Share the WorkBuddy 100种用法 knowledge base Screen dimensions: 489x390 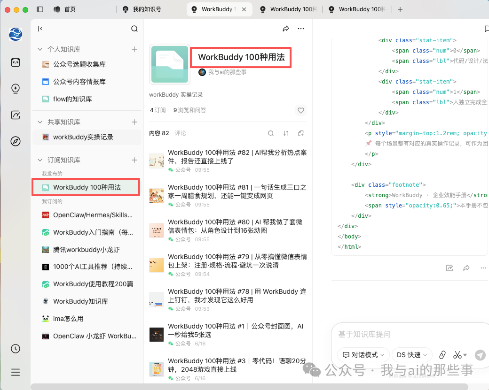pyautogui.click(x=286, y=29)
